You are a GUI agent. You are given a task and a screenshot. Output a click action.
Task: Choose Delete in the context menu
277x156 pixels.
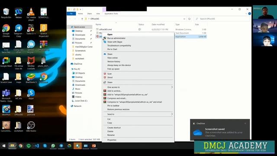point(110,131)
